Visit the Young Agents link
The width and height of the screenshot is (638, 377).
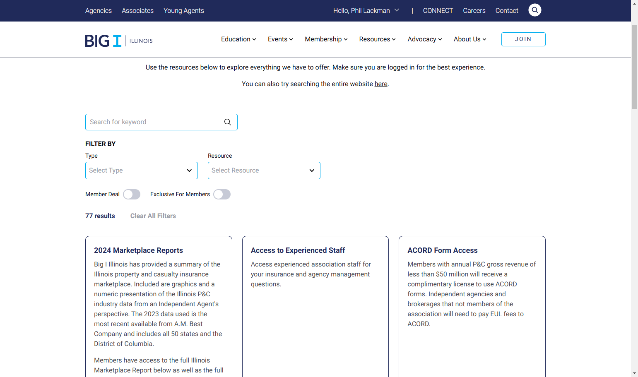[184, 11]
